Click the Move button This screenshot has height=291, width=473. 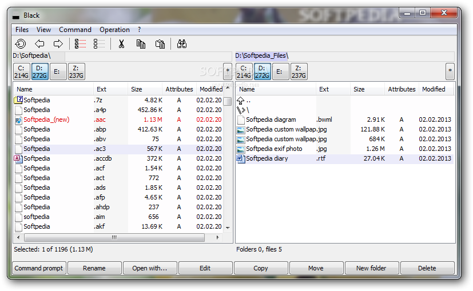[x=316, y=268]
